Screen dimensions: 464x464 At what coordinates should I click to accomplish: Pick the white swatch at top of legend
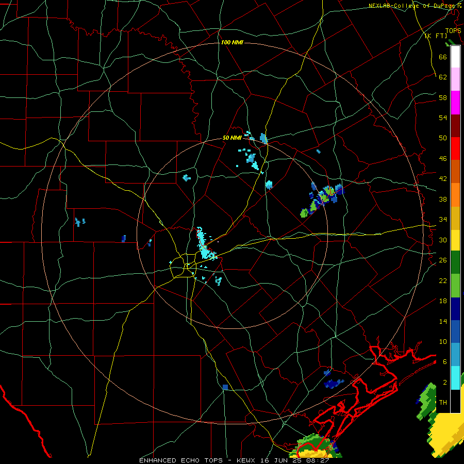pos(455,57)
